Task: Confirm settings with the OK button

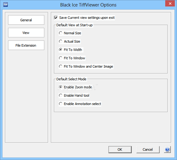Action: point(120,149)
